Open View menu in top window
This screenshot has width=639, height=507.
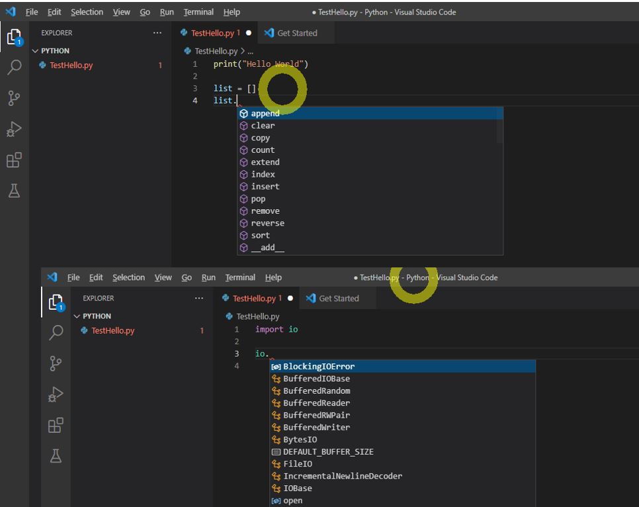click(122, 12)
